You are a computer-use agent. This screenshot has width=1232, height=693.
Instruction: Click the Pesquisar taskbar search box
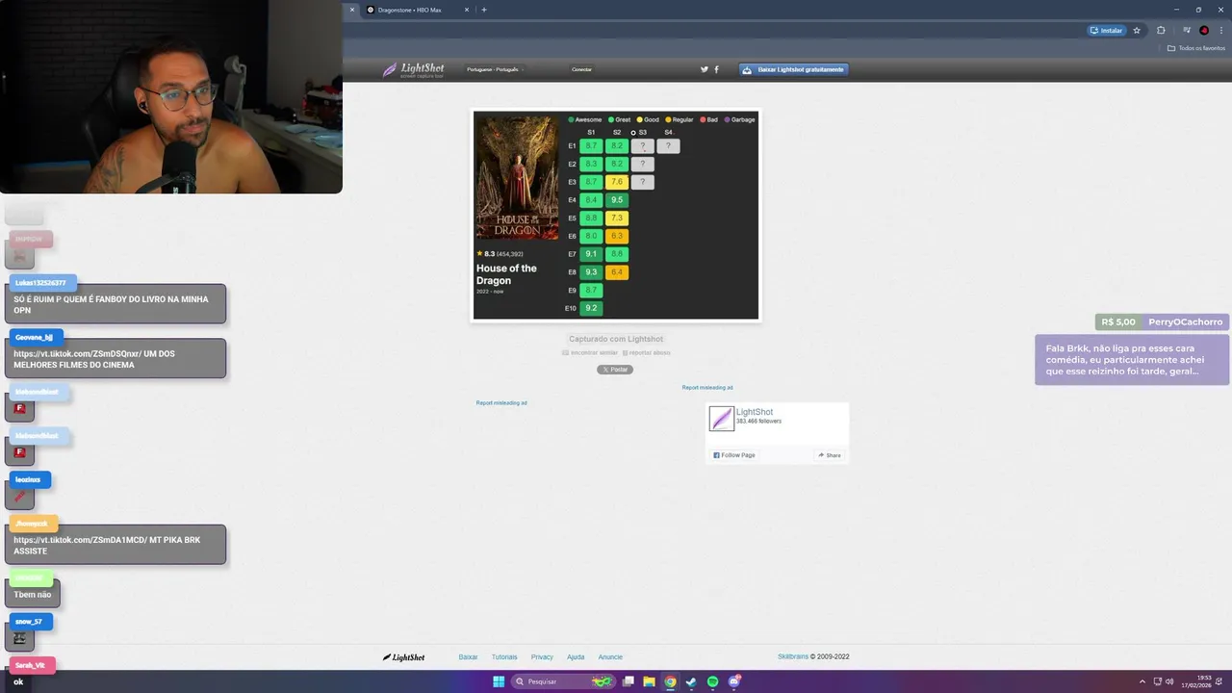coord(563,681)
